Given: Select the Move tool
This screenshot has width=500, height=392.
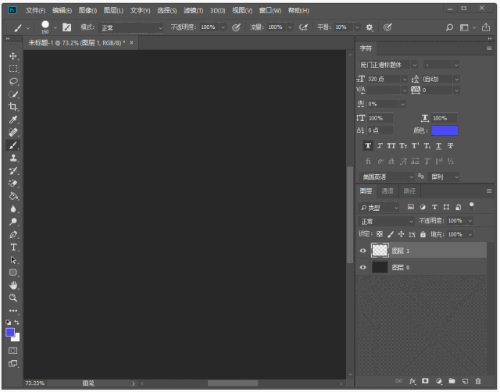Looking at the screenshot, I should [x=13, y=56].
